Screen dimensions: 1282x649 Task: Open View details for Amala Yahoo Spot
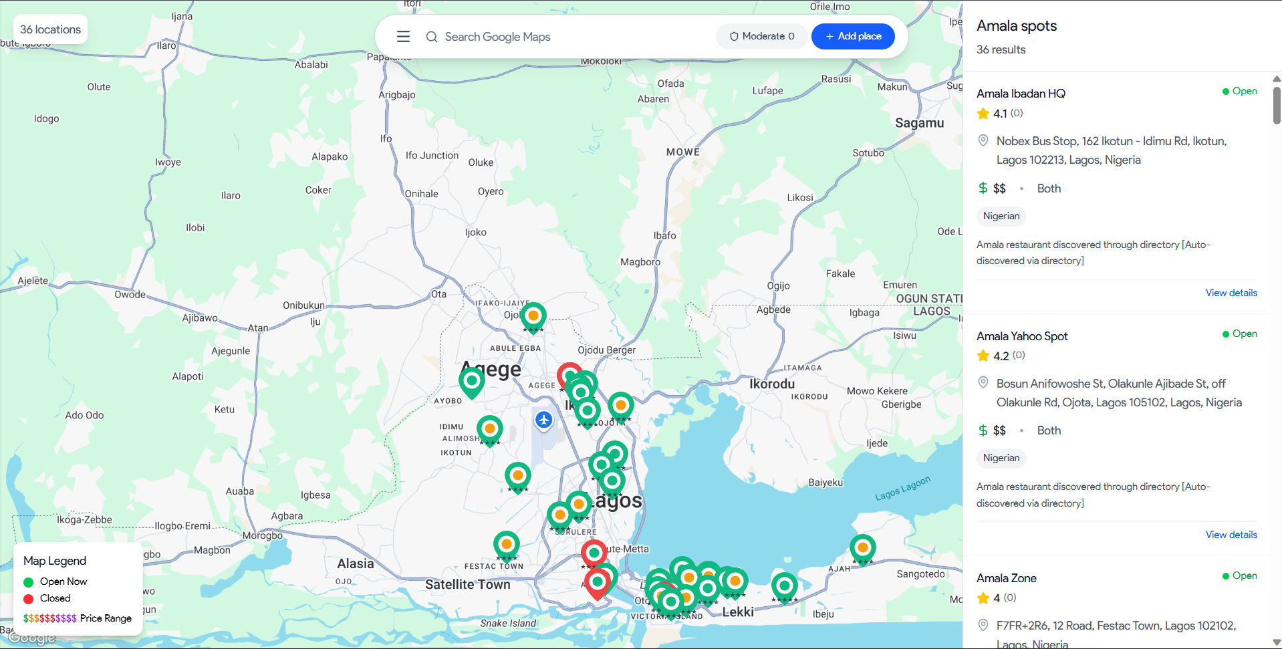click(1231, 535)
